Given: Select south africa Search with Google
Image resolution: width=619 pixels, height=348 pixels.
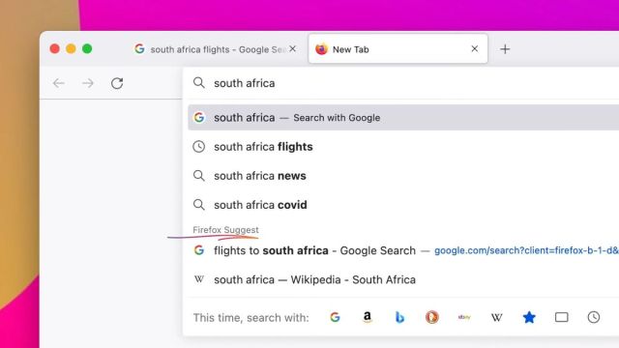Looking at the screenshot, I should [x=403, y=118].
